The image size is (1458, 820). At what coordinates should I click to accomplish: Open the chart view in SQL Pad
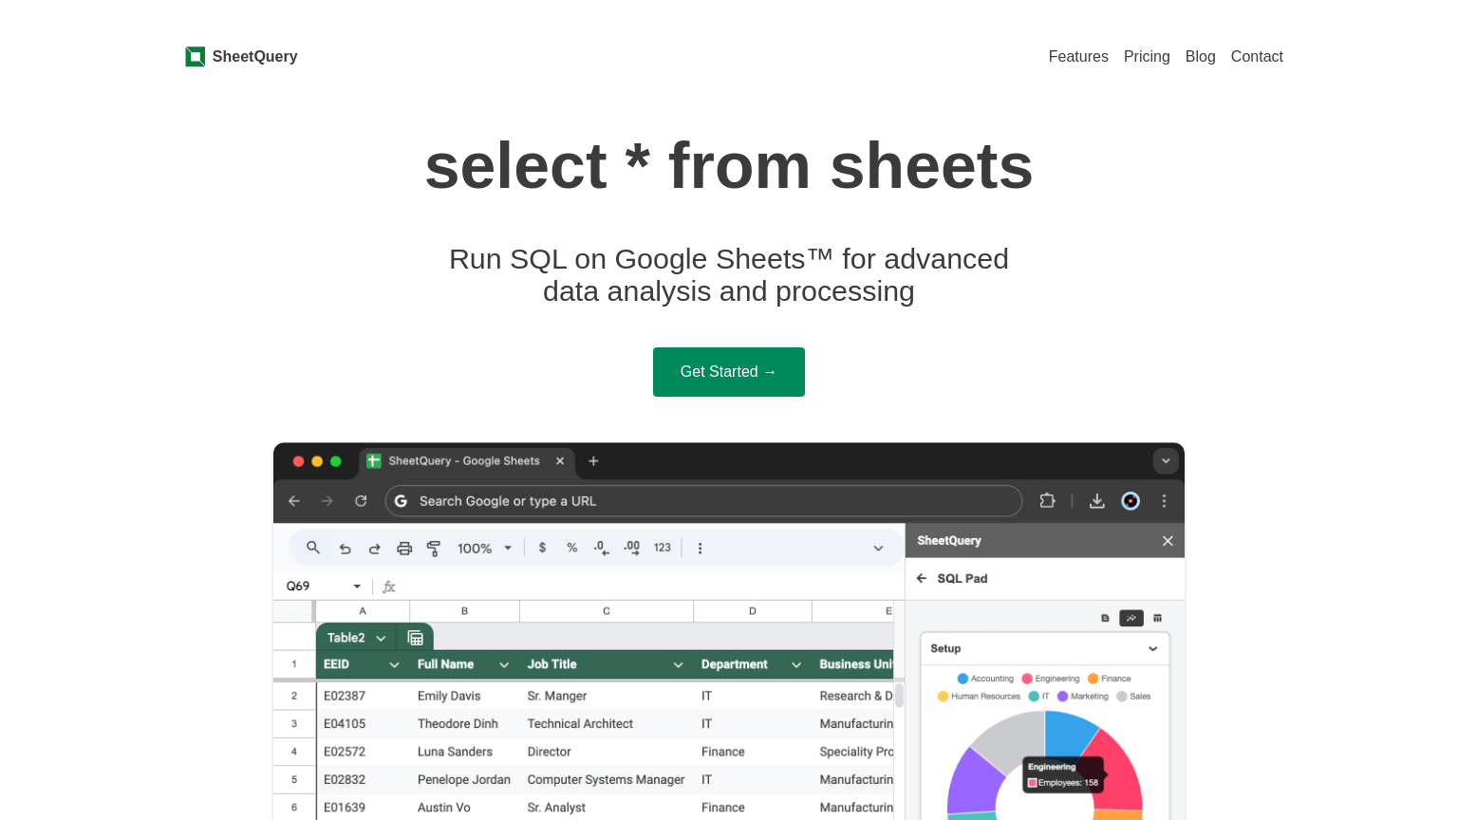click(x=1131, y=618)
